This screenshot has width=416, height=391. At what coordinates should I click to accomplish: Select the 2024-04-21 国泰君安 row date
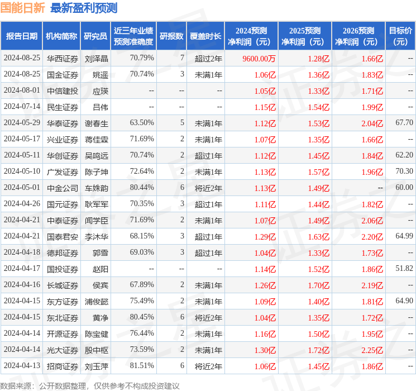tap(22, 236)
